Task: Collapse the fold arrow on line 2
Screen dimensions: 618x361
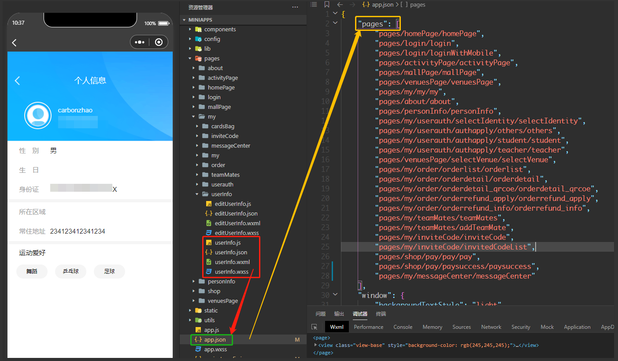Action: point(335,22)
